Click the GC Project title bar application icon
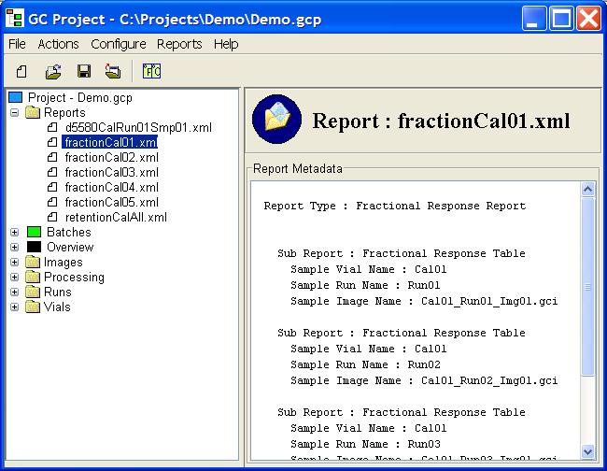The width and height of the screenshot is (607, 471). pos(16,19)
